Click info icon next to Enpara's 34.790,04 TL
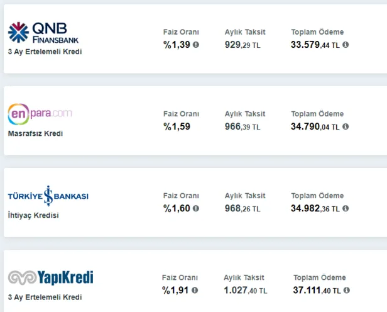The height and width of the screenshot is (312, 387). pyautogui.click(x=346, y=126)
